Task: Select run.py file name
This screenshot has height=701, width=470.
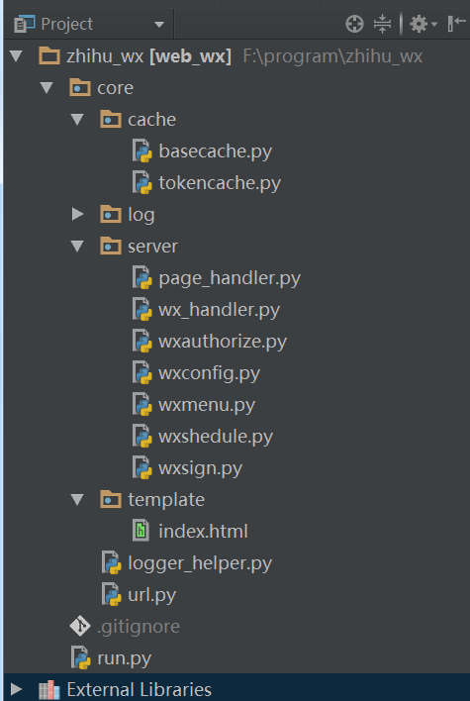Action: click(125, 659)
